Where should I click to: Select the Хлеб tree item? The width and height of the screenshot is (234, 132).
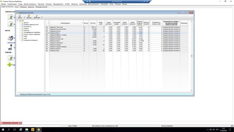coord(25,36)
